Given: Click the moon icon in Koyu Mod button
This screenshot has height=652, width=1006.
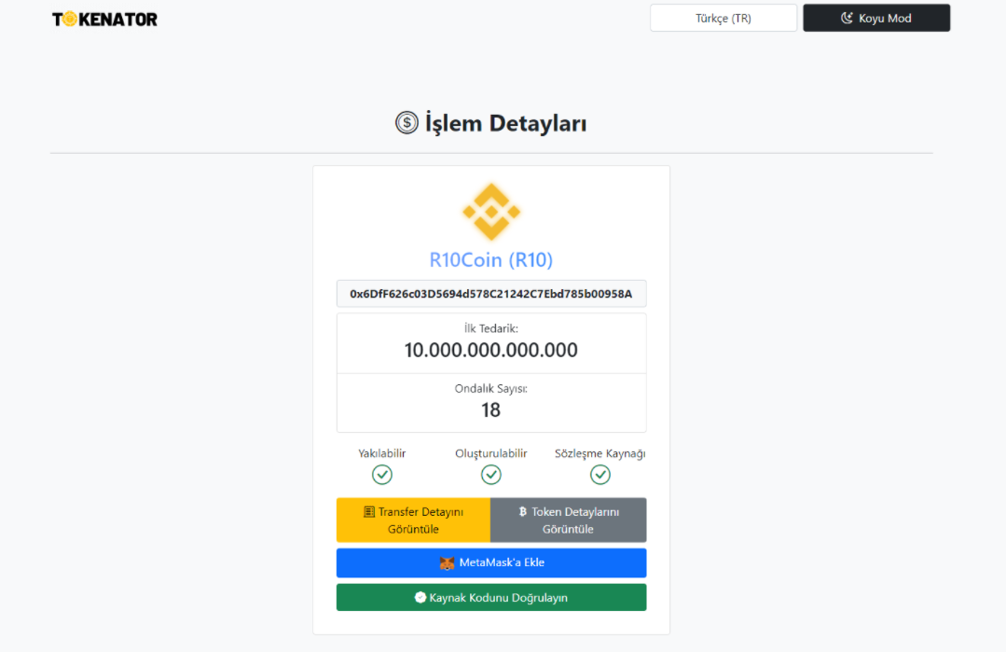Looking at the screenshot, I should coord(847,18).
